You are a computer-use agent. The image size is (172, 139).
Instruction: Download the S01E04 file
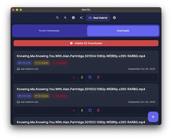(82, 77)
